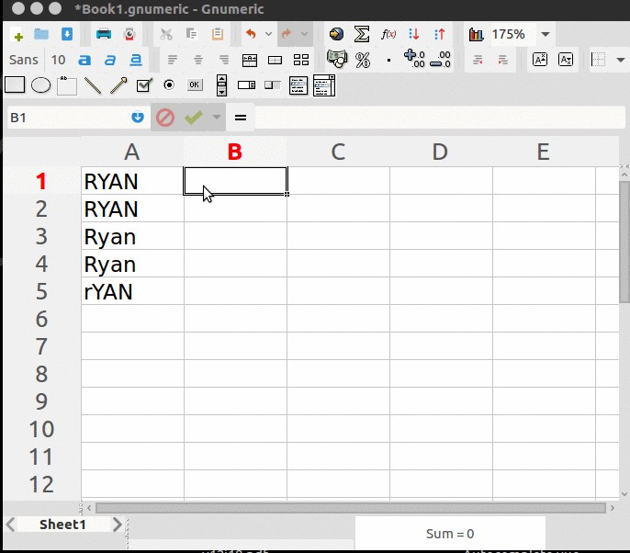Click column header C
630x553 pixels.
tap(338, 152)
